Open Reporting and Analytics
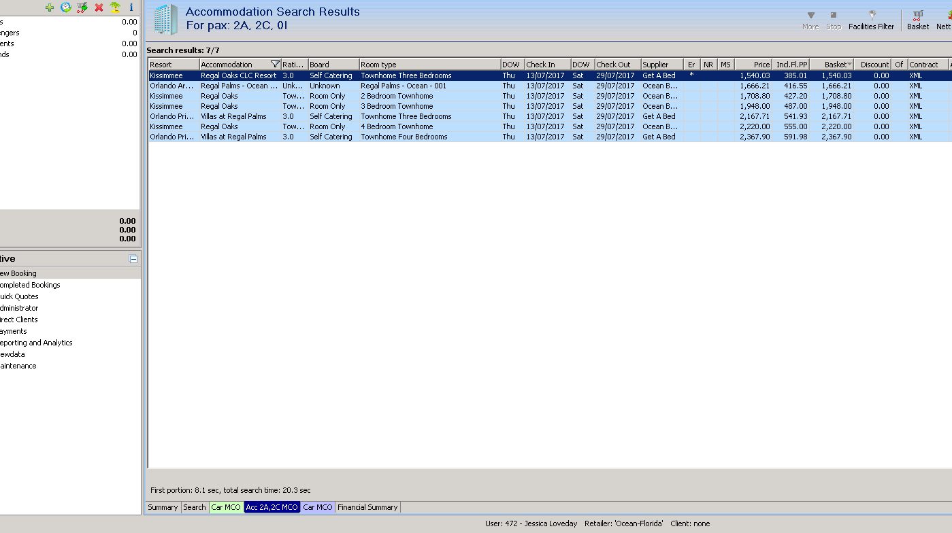Image resolution: width=952 pixels, height=533 pixels. 36,343
